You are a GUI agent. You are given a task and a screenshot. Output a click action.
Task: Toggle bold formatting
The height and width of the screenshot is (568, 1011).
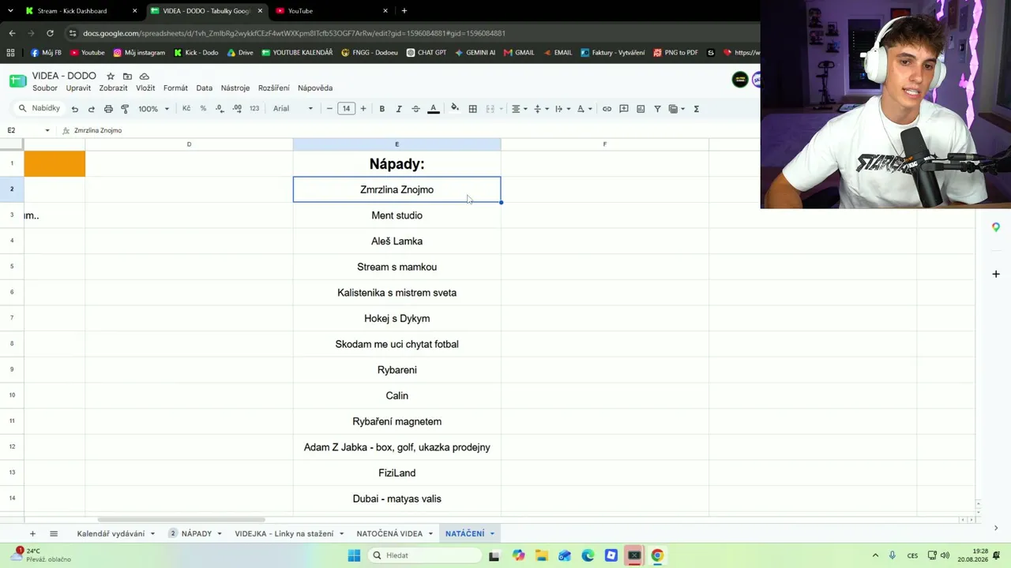click(382, 109)
